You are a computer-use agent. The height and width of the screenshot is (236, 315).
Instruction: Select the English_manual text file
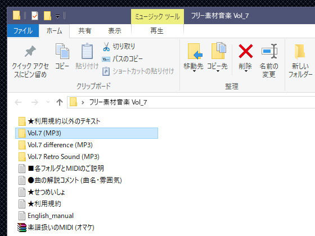[46, 216]
